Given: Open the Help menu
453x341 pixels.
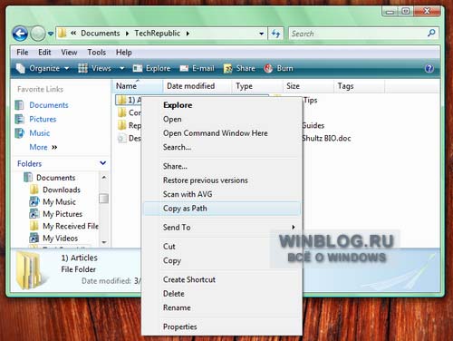Looking at the screenshot, I should pos(124,53).
